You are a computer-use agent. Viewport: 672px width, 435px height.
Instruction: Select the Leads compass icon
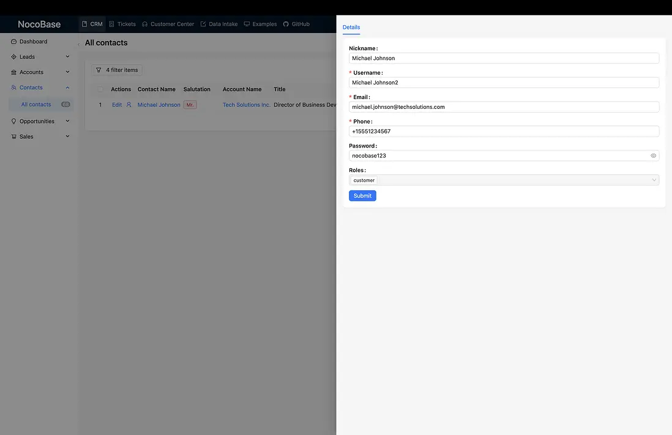coord(13,56)
